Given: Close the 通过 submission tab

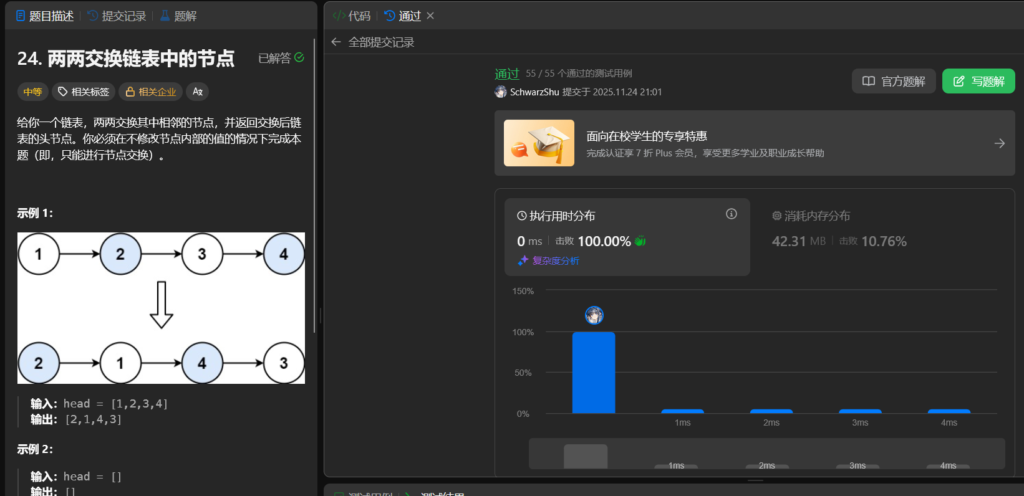Looking at the screenshot, I should coord(430,16).
